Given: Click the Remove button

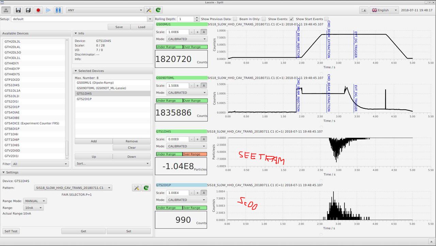Looking at the screenshot, I should (x=131, y=141).
